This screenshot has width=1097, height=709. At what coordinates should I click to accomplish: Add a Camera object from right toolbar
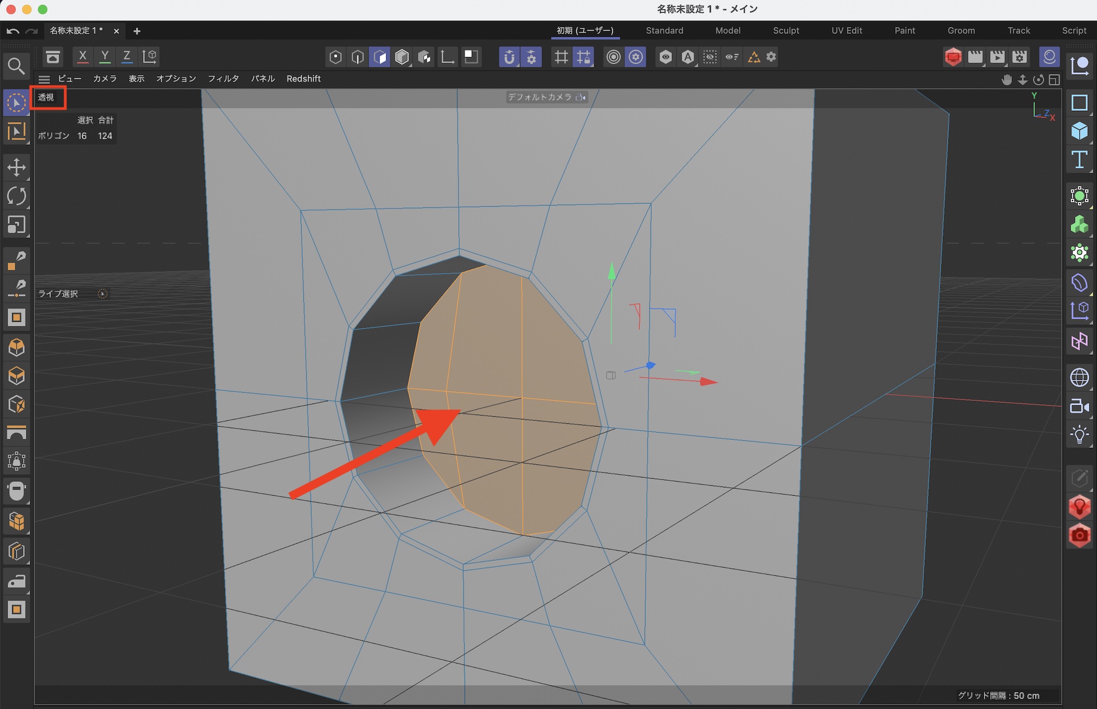point(1079,406)
